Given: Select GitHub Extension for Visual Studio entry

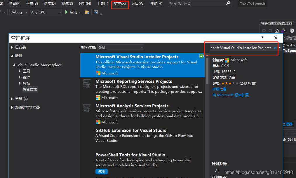Looking at the screenshot, I should tap(142, 139).
